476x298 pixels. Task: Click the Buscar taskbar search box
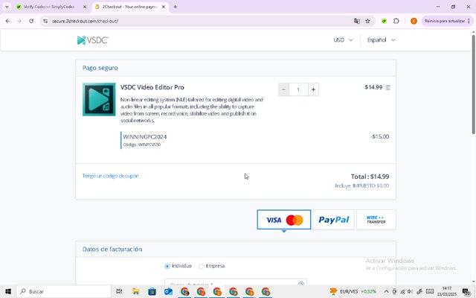(x=64, y=291)
